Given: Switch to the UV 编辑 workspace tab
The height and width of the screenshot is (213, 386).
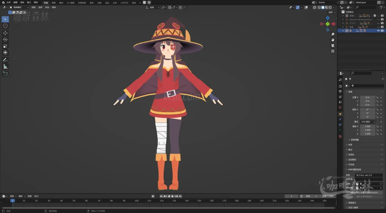Looking at the screenshot, I should pyautogui.click(x=71, y=3).
